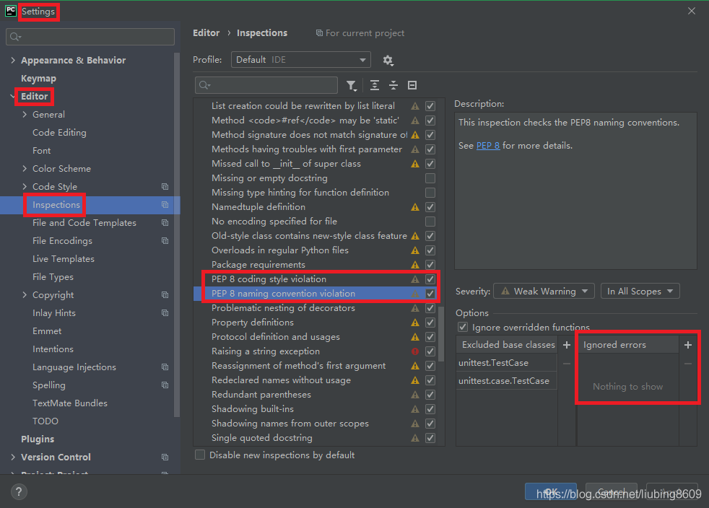Select unittest.case.TestCase excluded base class
The height and width of the screenshot is (508, 709).
[506, 381]
